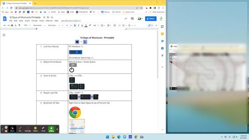Viewport: 249px width, 140px height.
Task: Open the File menu
Action: tap(11, 21)
